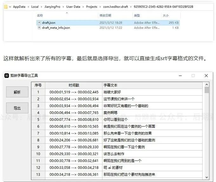Close the 剪映字幕导出工具 window
216x182 pixels.
[206, 76]
